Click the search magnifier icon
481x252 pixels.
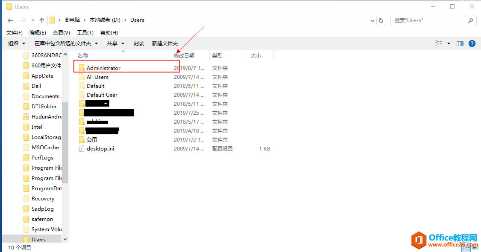[471, 20]
